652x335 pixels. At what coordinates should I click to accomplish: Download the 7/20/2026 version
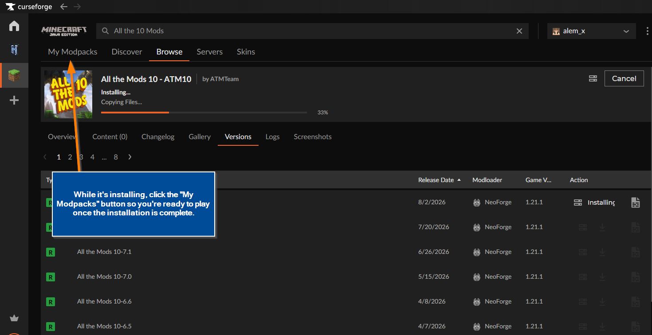(602, 227)
